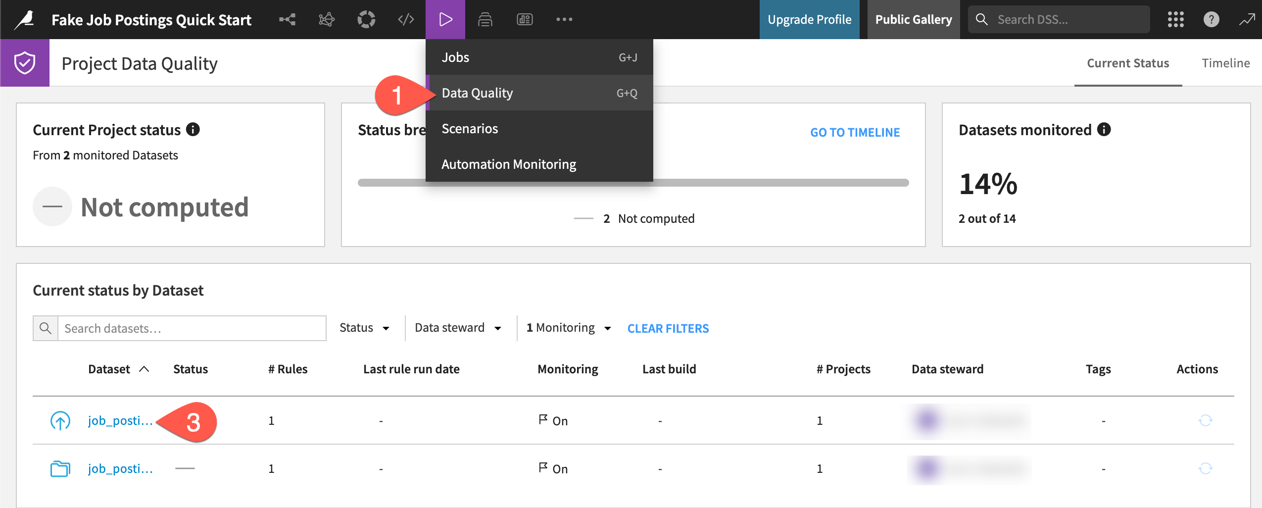Select Data Quality from the open menu

pos(477,93)
